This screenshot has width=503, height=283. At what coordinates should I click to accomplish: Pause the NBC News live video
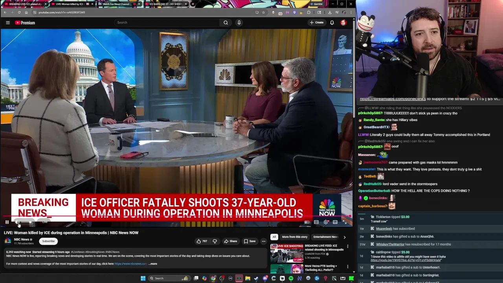coord(7,222)
